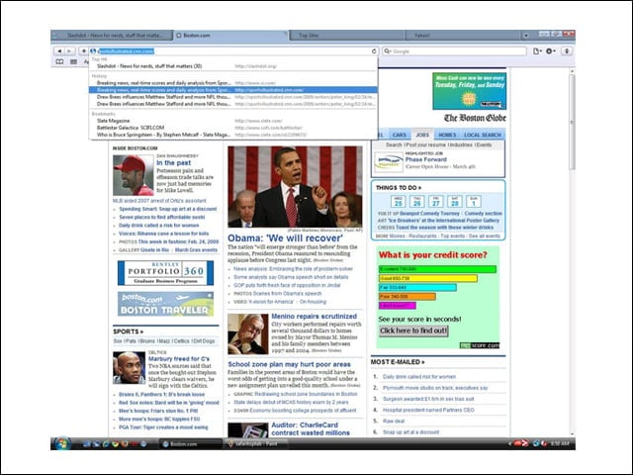Screen dimensions: 633x475
Task: Open 'Menino repairs scrutinized' article
Action: click(315, 317)
